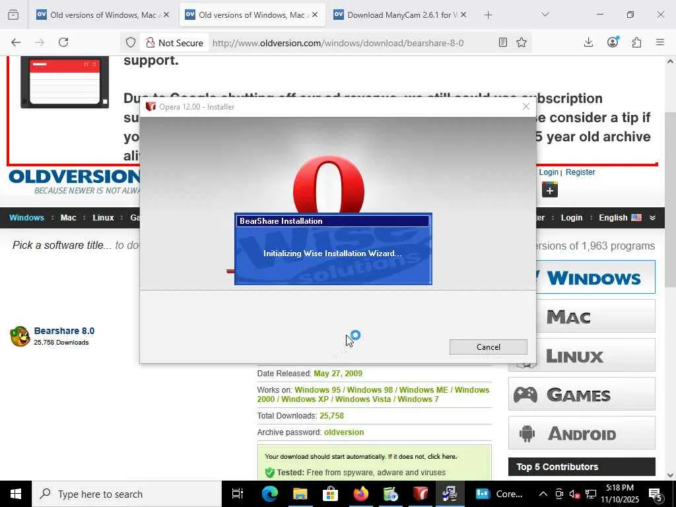Close the active Old versions of Windows tab
Image resolution: width=676 pixels, height=507 pixels.
click(x=315, y=15)
